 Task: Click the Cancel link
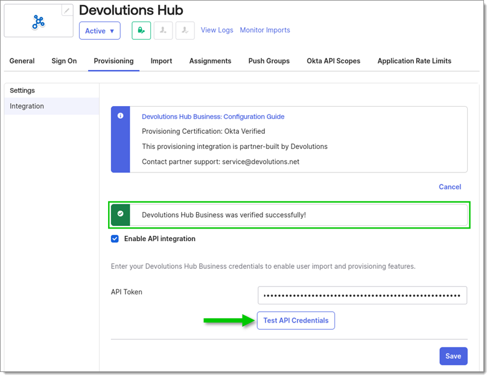[x=450, y=187]
